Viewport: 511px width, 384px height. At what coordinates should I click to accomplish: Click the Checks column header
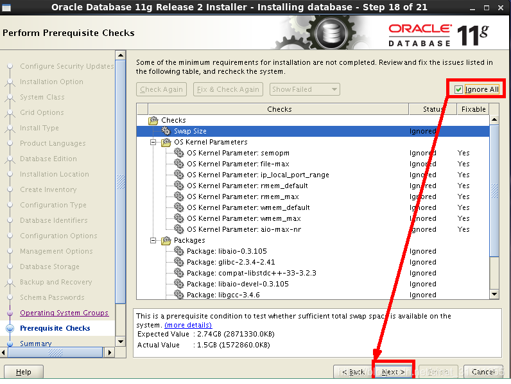279,109
